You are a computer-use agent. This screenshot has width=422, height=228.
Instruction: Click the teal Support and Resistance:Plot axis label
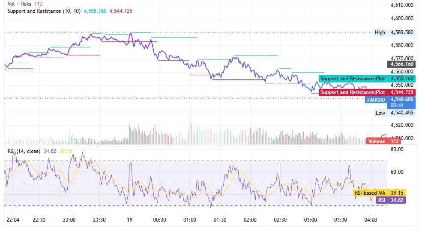[x=353, y=79]
